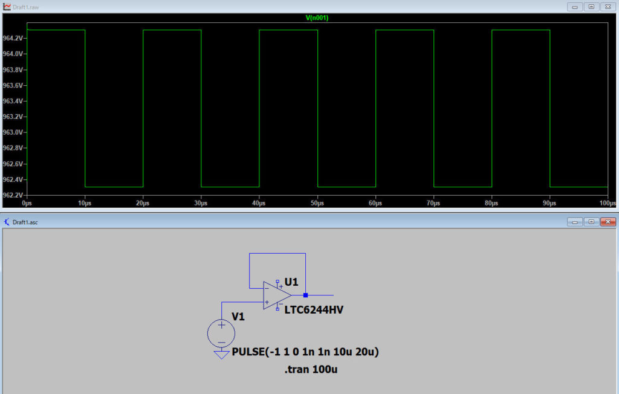Click the 50µs horizontal axis label
The width and height of the screenshot is (619, 394).
coord(317,203)
